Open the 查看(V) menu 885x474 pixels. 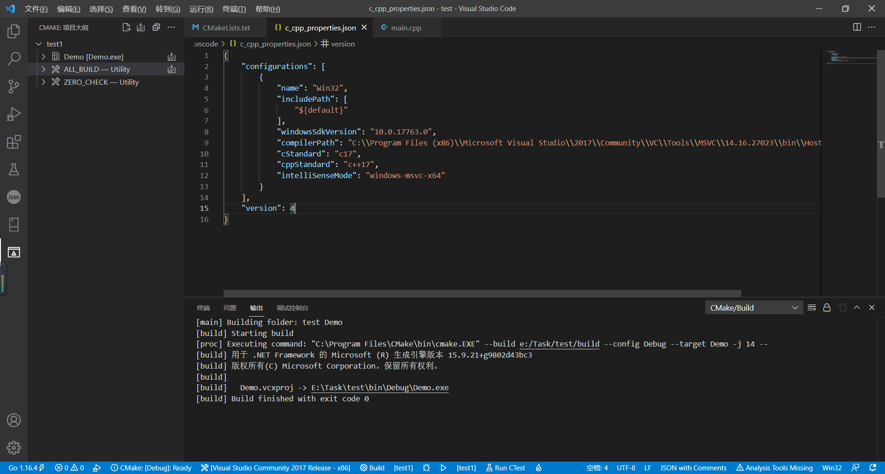point(134,9)
